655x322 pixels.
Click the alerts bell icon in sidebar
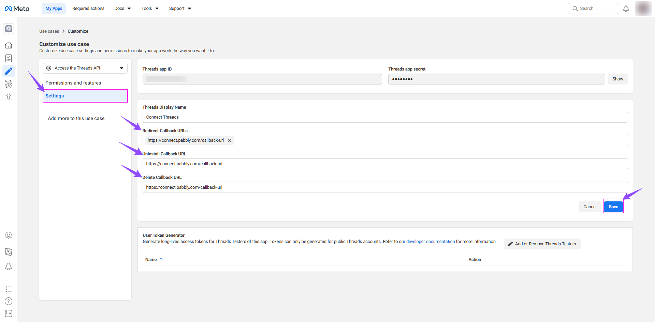pos(9,266)
